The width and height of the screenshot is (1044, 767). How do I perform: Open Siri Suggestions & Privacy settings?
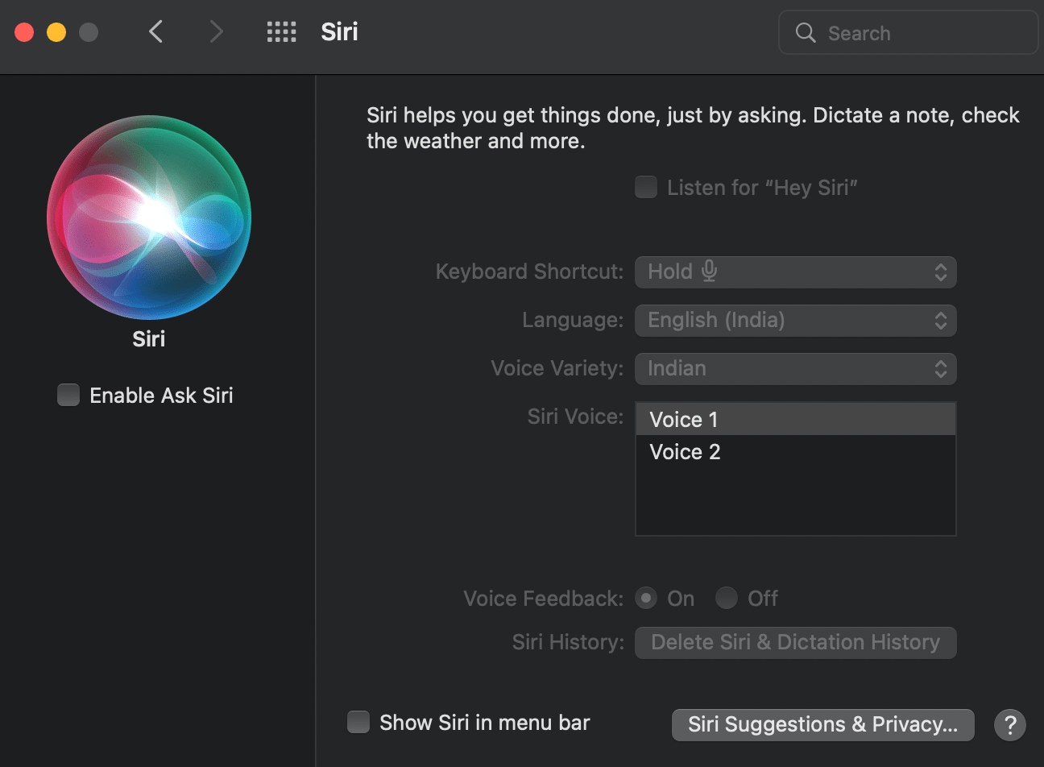click(x=822, y=724)
